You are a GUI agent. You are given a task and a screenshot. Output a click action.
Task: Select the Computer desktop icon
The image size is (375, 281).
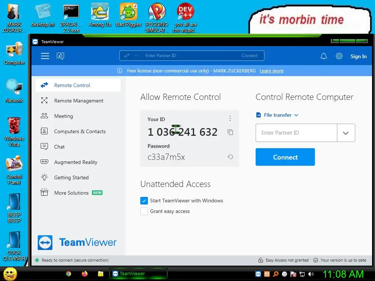tap(14, 53)
